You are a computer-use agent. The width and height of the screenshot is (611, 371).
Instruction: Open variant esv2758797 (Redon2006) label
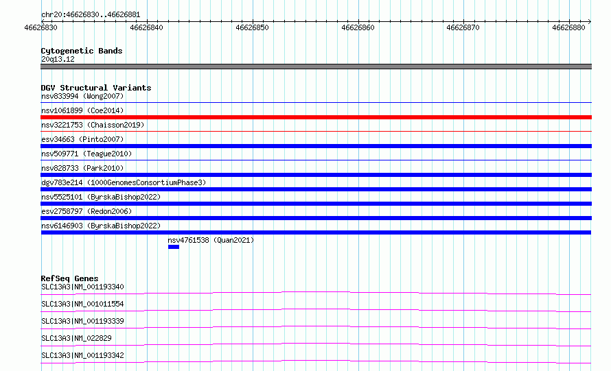pos(87,211)
